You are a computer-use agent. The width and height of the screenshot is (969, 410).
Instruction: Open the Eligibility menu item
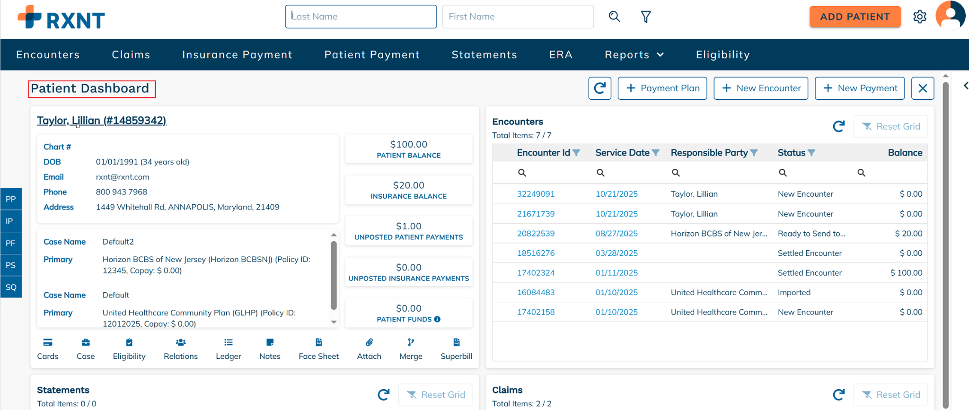(722, 55)
